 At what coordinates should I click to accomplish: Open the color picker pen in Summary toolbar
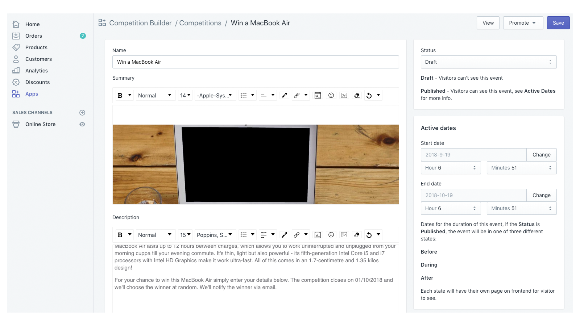285,96
